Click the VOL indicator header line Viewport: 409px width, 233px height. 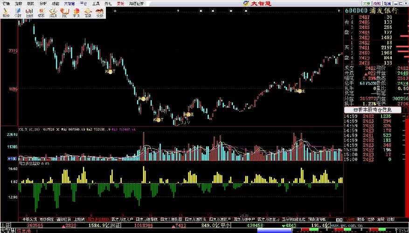[77, 129]
